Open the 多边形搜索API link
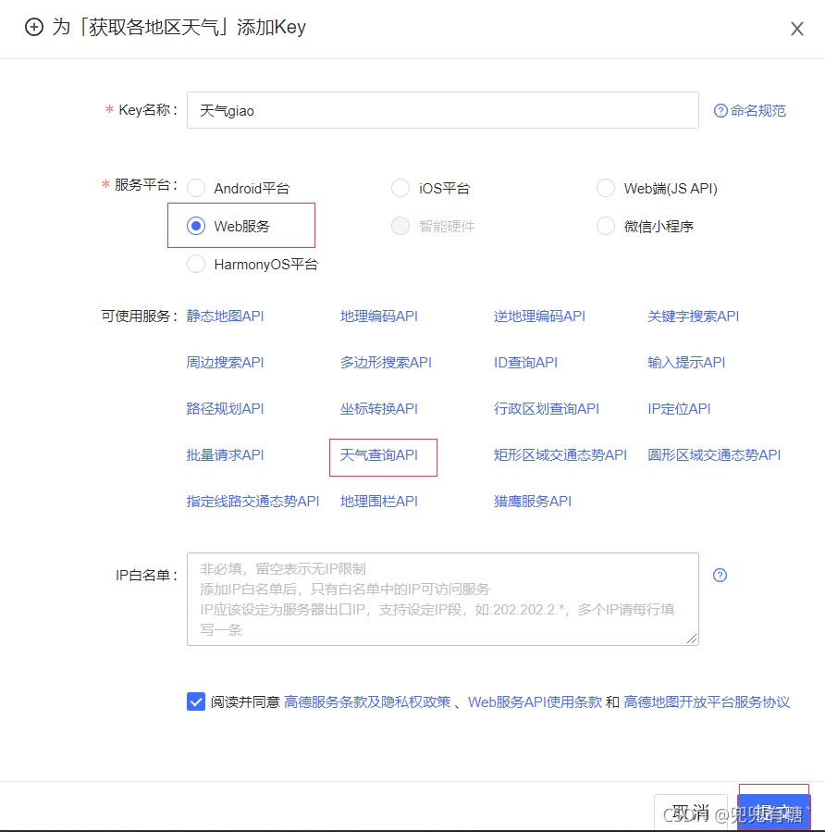 386,363
